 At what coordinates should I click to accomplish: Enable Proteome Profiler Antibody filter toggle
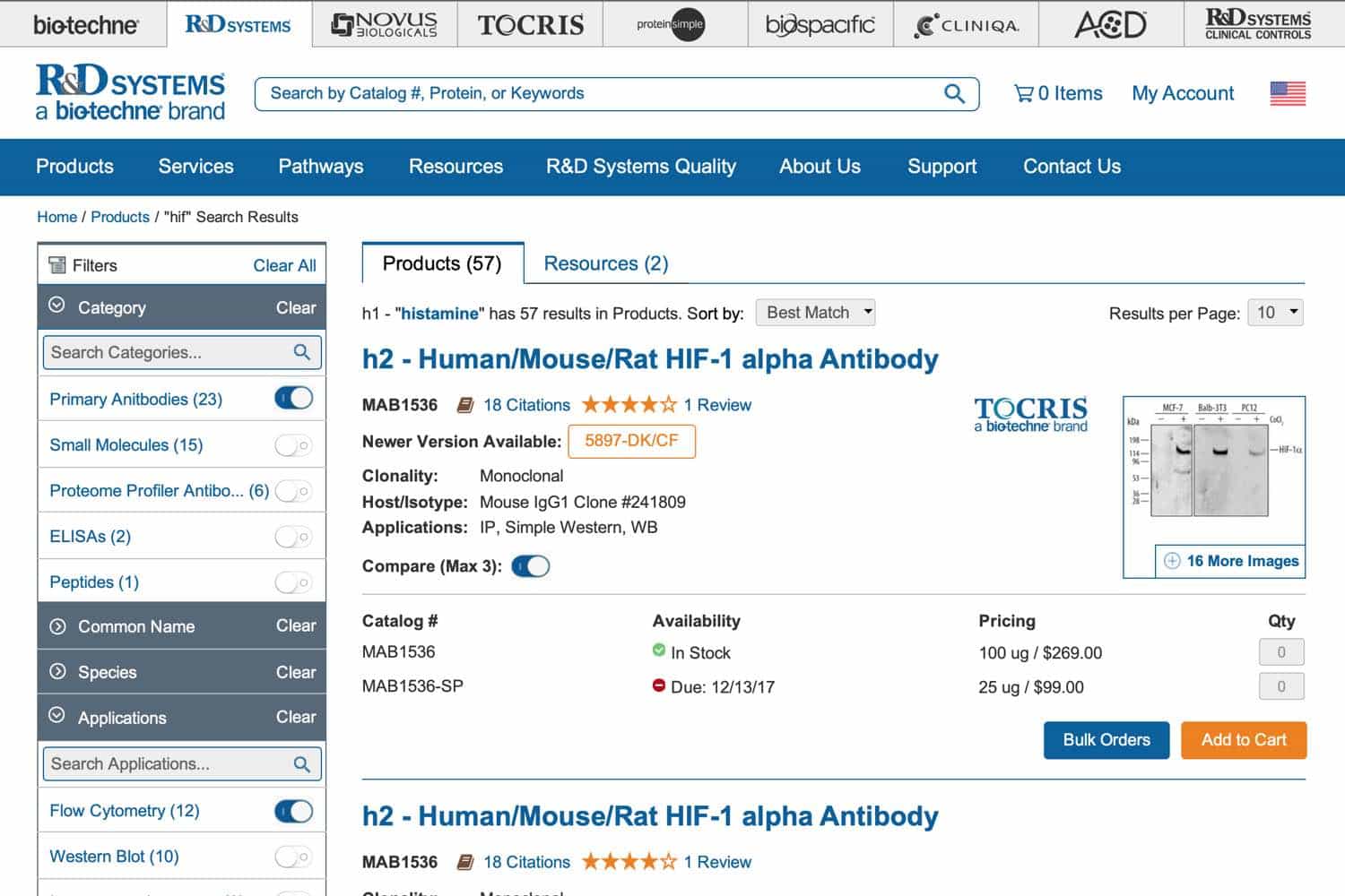pyautogui.click(x=294, y=490)
